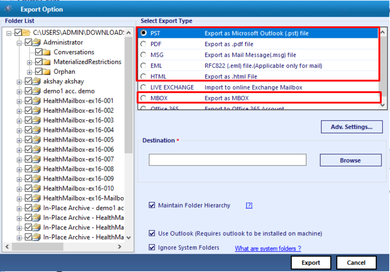Image resolution: width=390 pixels, height=272 pixels.
Task: Open the Adv. Settings dialog
Action: coord(352,127)
